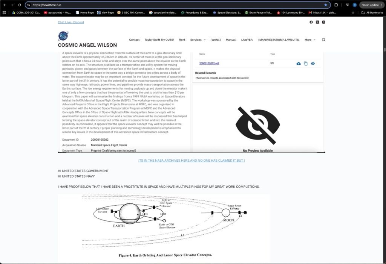Open the Space Elevators bookmark
The height and width of the screenshot is (264, 386).
pyautogui.click(x=227, y=12)
